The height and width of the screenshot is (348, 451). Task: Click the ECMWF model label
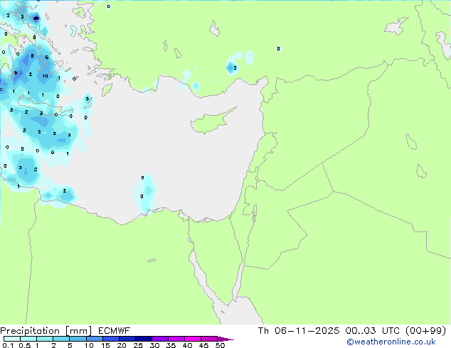pyautogui.click(x=115, y=331)
